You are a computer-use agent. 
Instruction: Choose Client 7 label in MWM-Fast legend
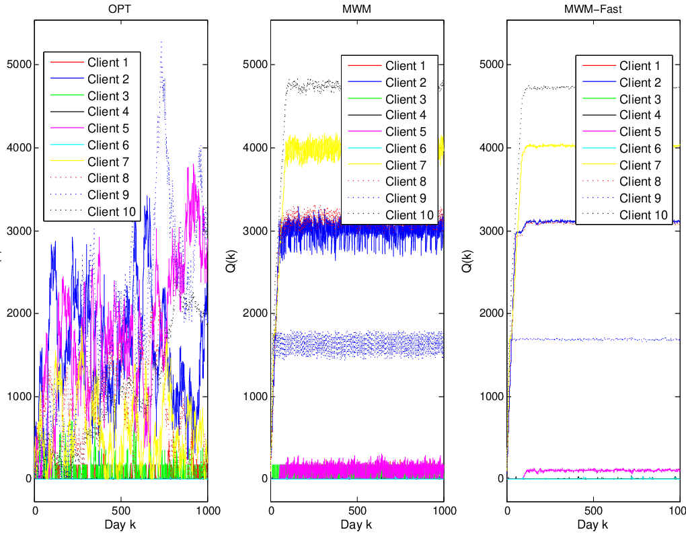[x=640, y=165]
